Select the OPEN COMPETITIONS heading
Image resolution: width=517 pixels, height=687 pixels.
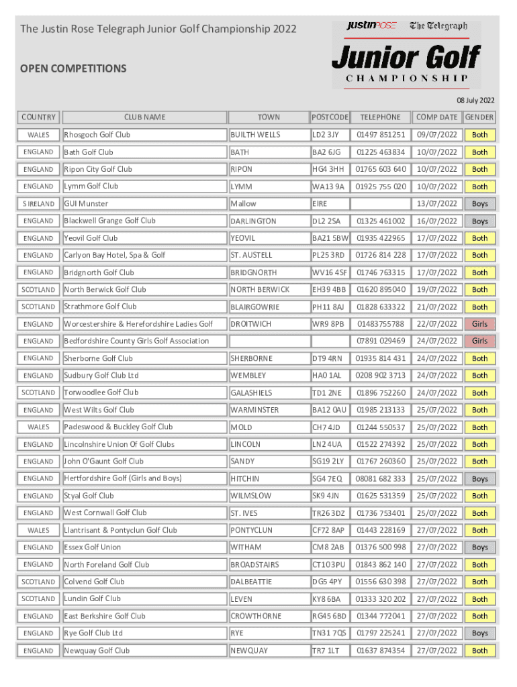coord(73,68)
